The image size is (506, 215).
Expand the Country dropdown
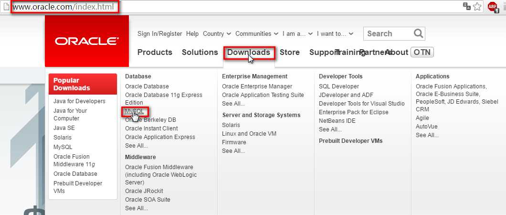(217, 33)
